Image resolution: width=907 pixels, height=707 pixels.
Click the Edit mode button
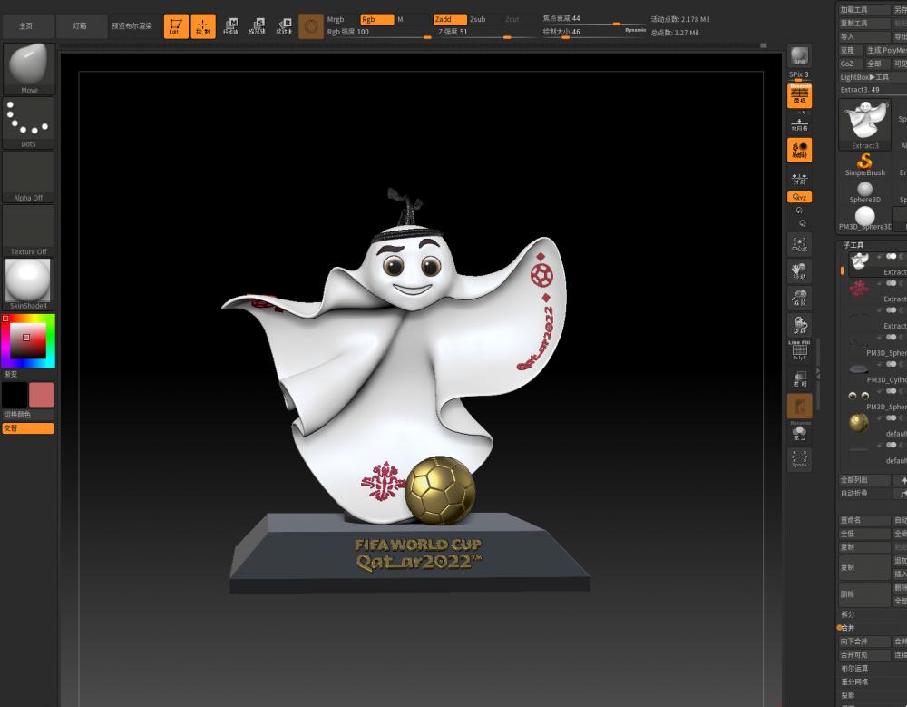click(x=176, y=26)
